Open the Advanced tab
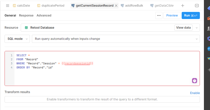The width and height of the screenshot is (210, 110). tap(44, 15)
